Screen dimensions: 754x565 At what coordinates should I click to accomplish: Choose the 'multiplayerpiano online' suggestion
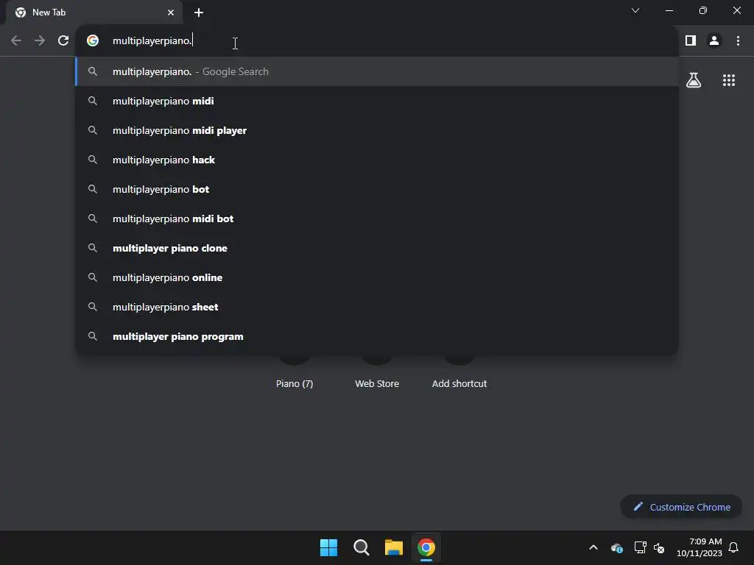coord(378,277)
